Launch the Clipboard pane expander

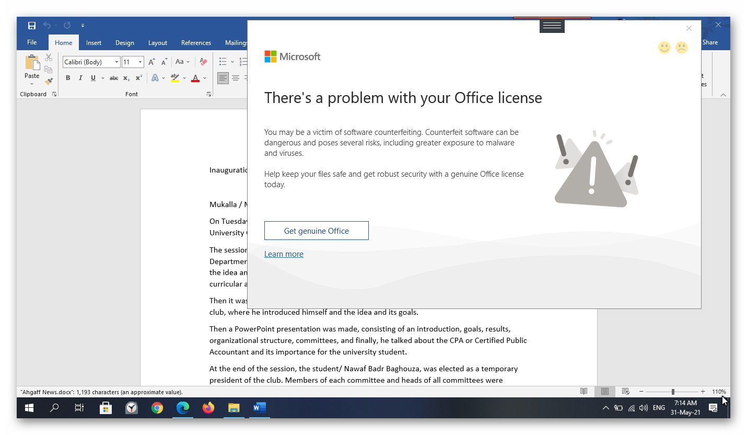click(54, 94)
